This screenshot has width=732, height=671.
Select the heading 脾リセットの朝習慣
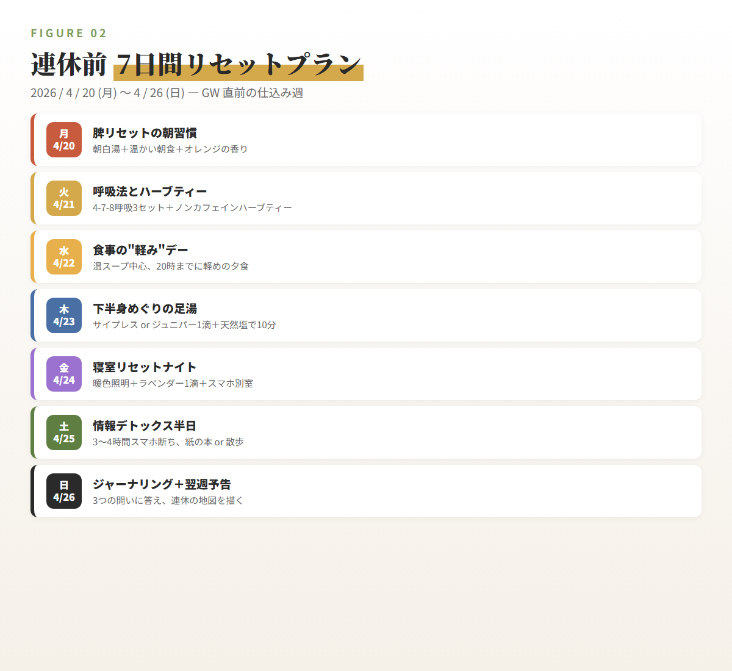145,133
